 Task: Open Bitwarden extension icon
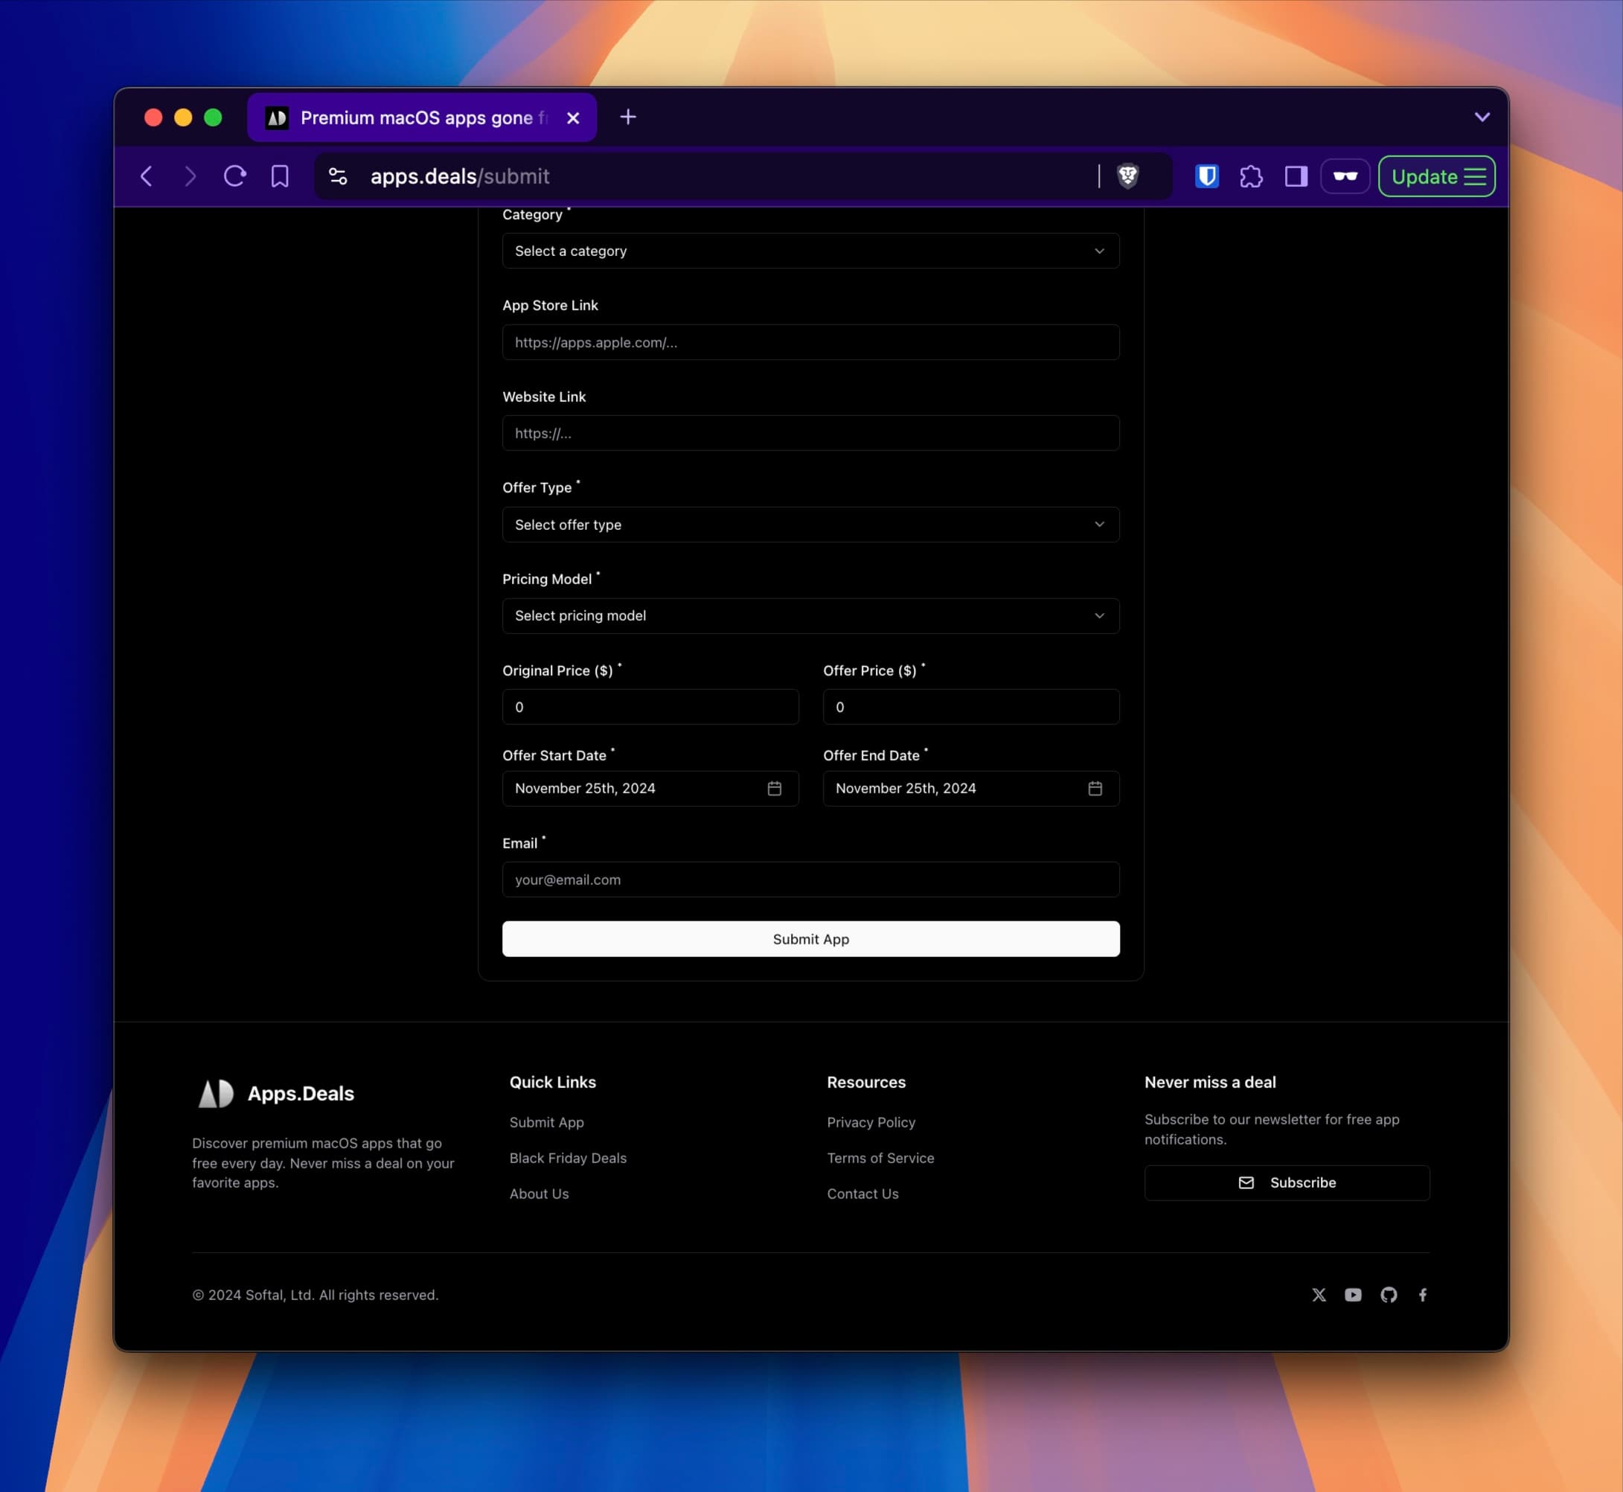click(1206, 176)
